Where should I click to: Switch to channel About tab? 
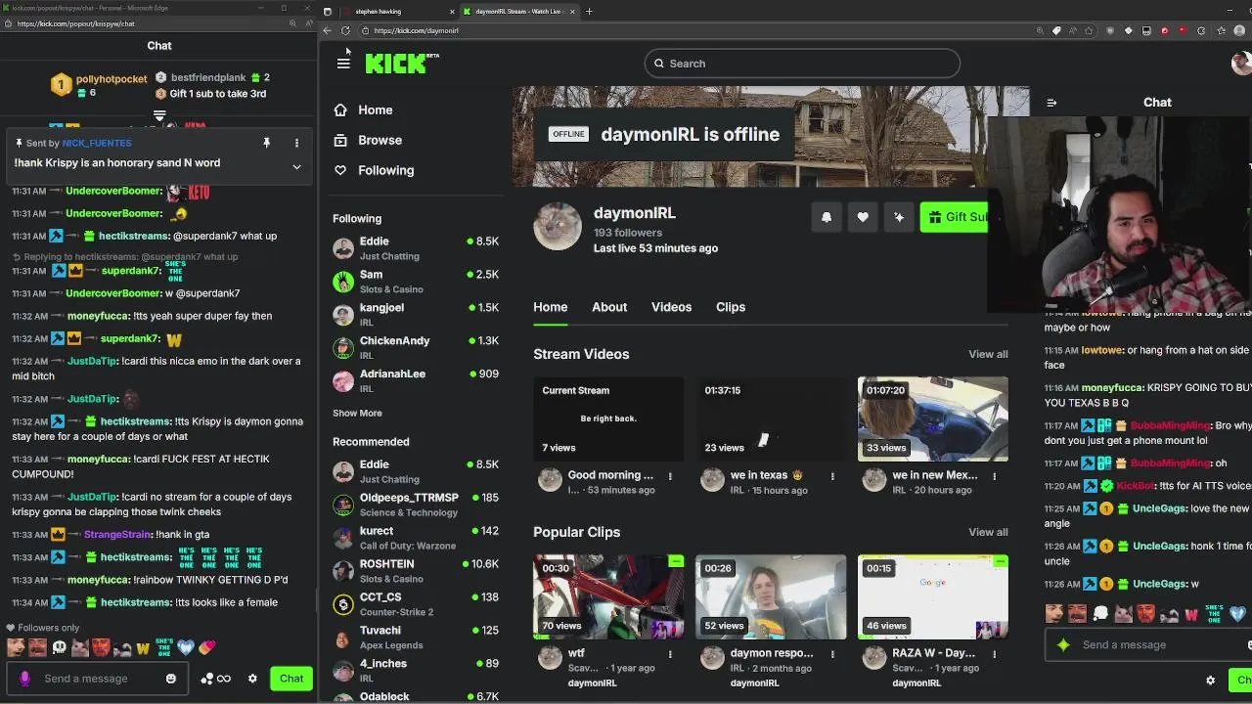(609, 307)
